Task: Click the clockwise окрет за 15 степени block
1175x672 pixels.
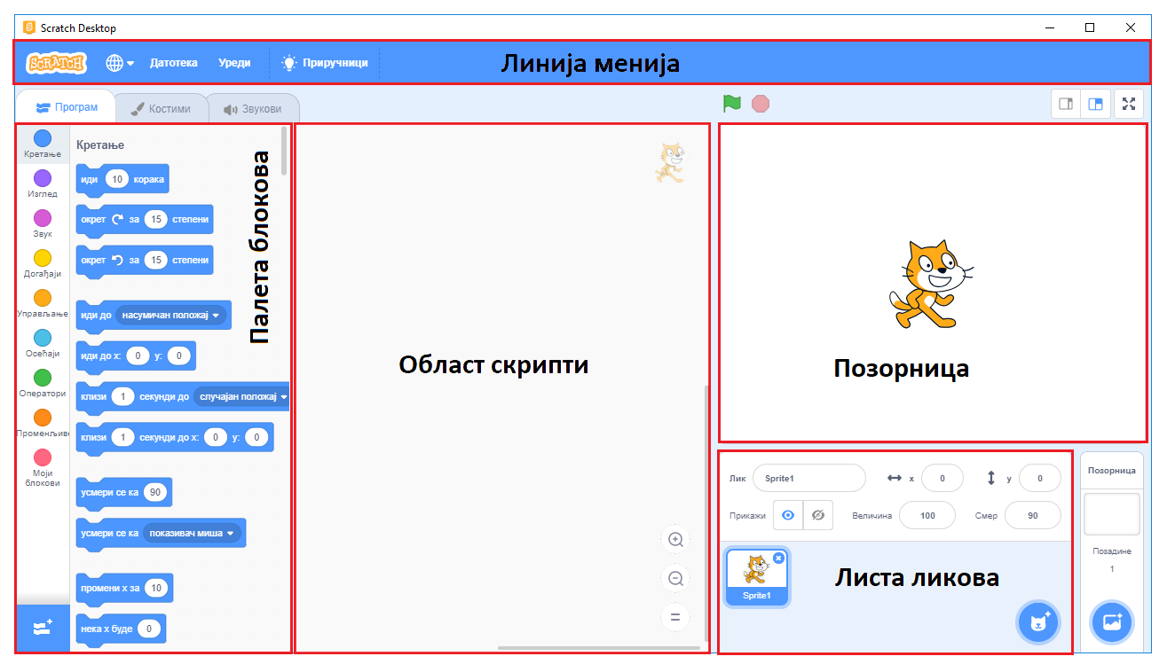Action: point(145,220)
